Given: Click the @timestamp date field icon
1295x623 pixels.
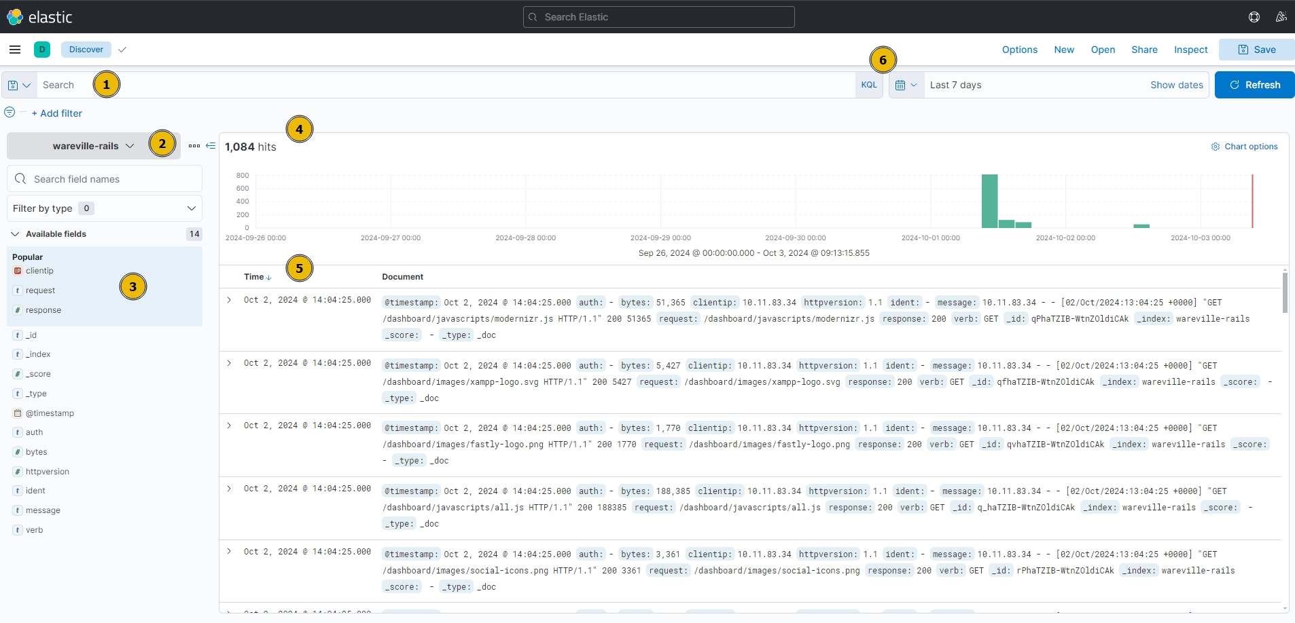Looking at the screenshot, I should (x=18, y=413).
